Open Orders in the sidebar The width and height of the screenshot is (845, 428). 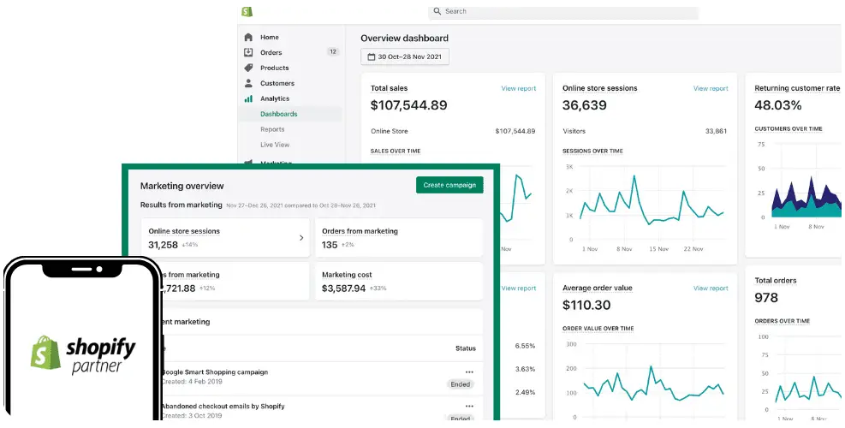(x=271, y=52)
